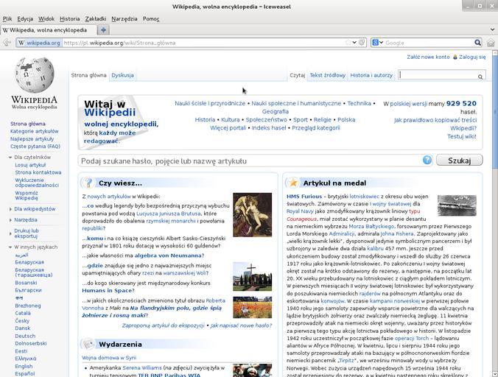Viewport: 498px width, 377px height.
Task: Open the search engine selector dropdown
Action: pyautogui.click(x=376, y=43)
